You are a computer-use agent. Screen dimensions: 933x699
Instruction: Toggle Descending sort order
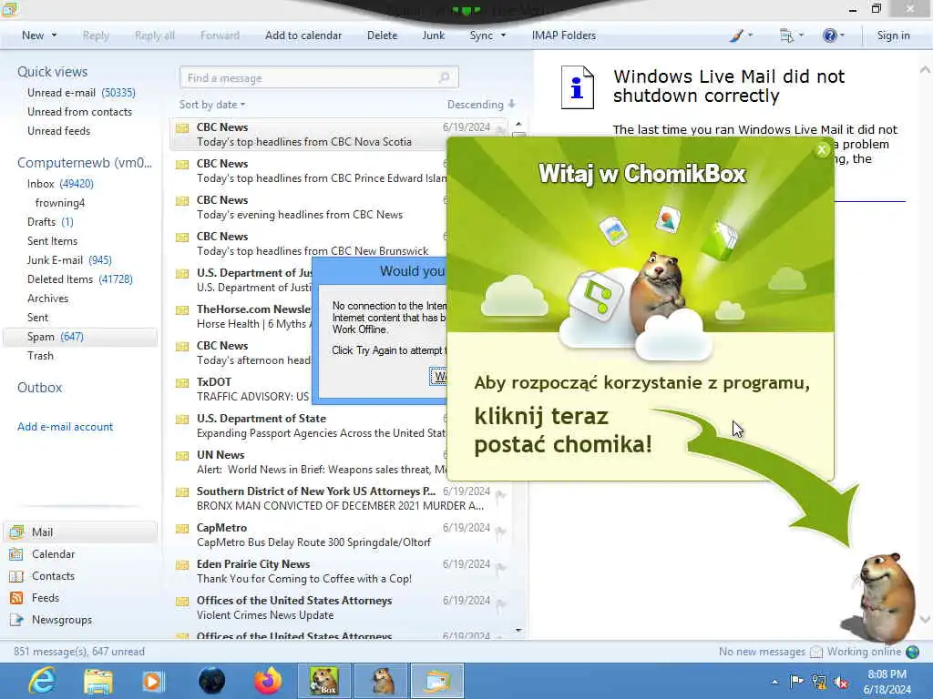(481, 105)
